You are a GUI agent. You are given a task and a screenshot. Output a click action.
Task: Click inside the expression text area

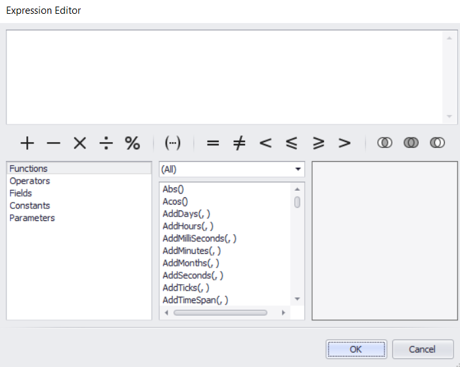click(x=223, y=76)
